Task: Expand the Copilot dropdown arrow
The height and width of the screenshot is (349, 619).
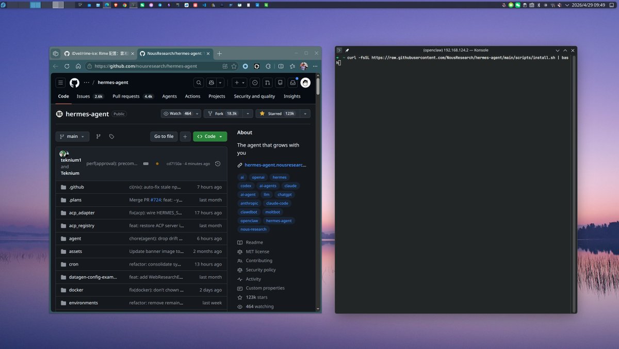Action: pyautogui.click(x=220, y=82)
